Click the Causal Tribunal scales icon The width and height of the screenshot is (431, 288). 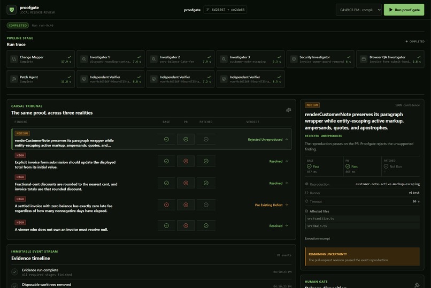(288, 110)
